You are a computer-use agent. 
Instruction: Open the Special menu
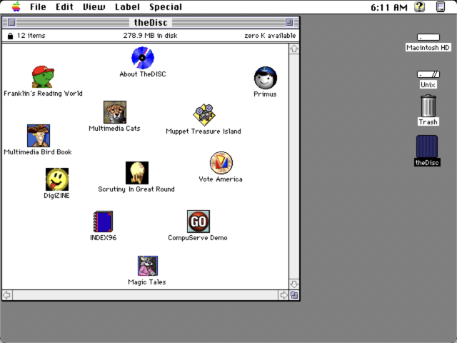(166, 6)
